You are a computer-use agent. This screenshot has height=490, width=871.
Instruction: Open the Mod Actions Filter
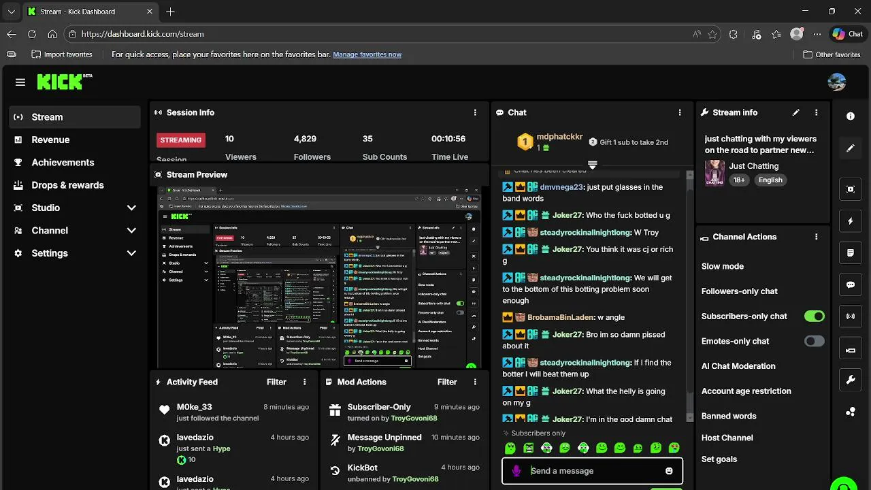point(447,382)
